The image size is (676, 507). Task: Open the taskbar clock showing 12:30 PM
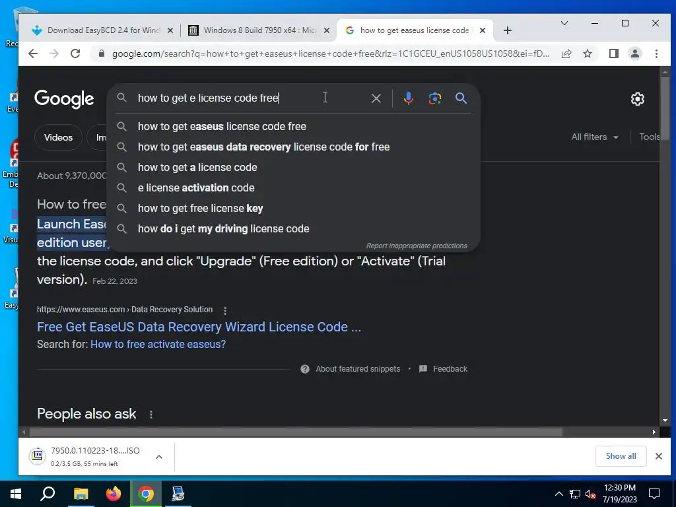[x=619, y=494]
